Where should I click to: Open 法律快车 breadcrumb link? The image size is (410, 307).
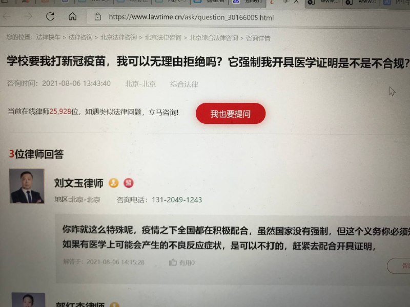pos(48,37)
